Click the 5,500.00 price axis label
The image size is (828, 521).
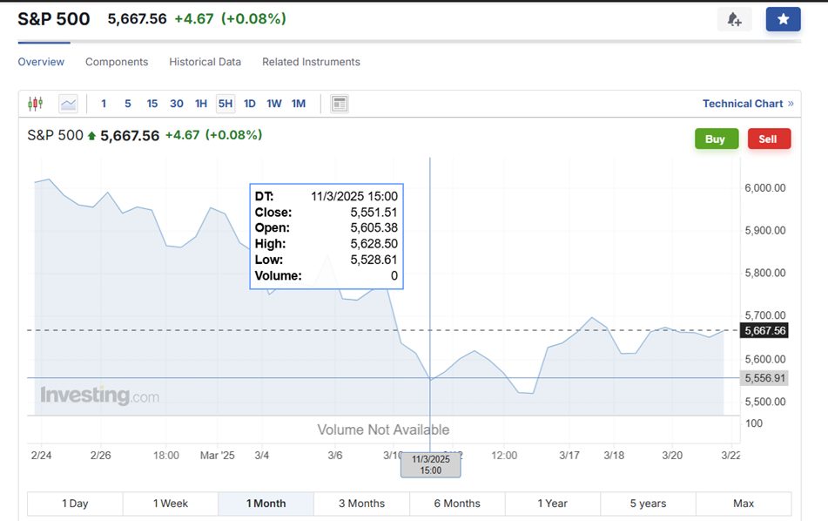pos(765,402)
